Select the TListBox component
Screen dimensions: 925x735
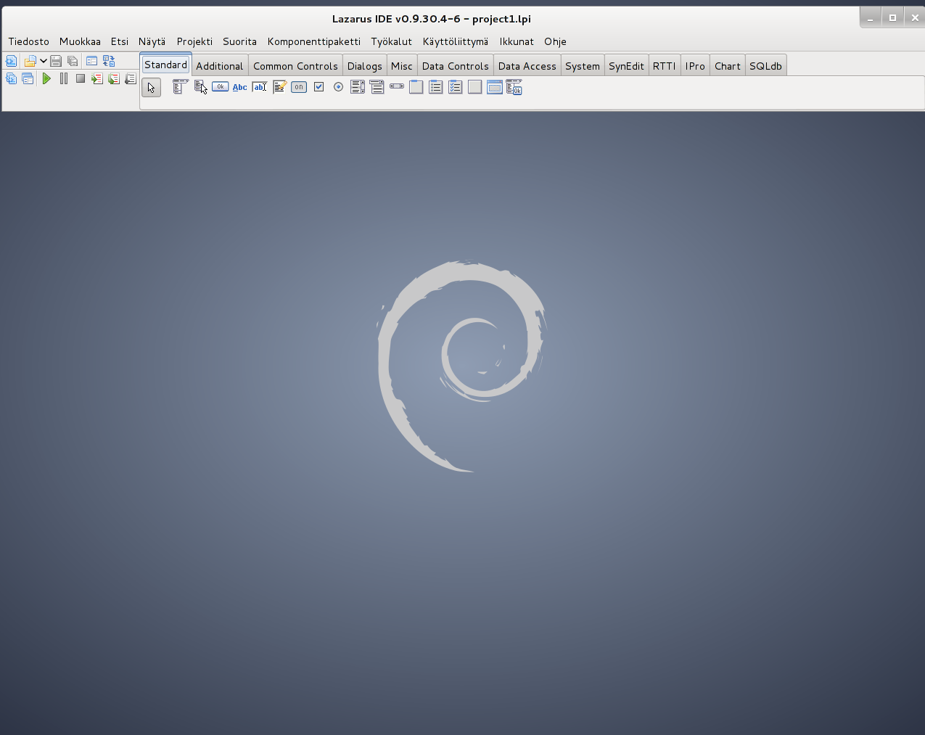pyautogui.click(x=358, y=87)
